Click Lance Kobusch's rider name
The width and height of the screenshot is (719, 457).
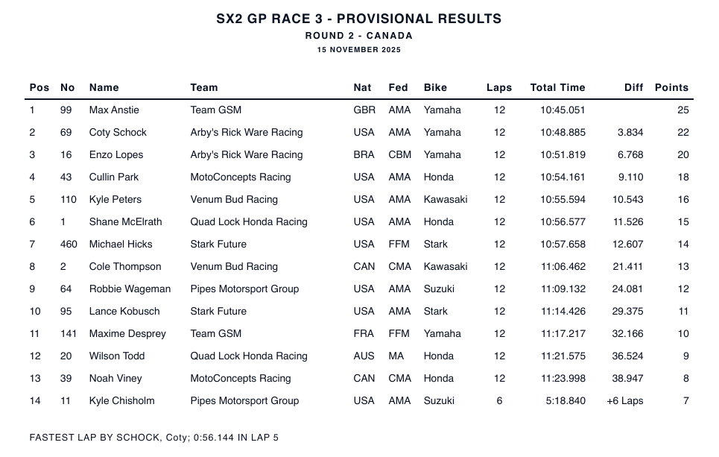124,311
